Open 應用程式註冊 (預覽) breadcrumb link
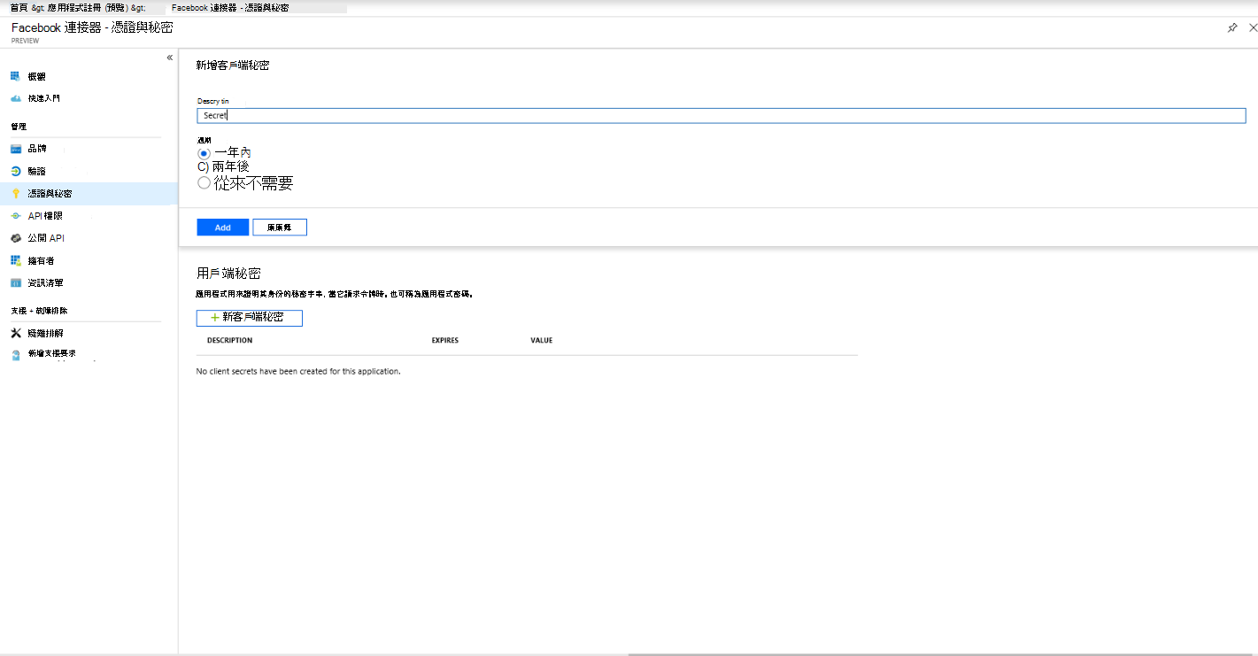The image size is (1258, 656). (x=89, y=7)
